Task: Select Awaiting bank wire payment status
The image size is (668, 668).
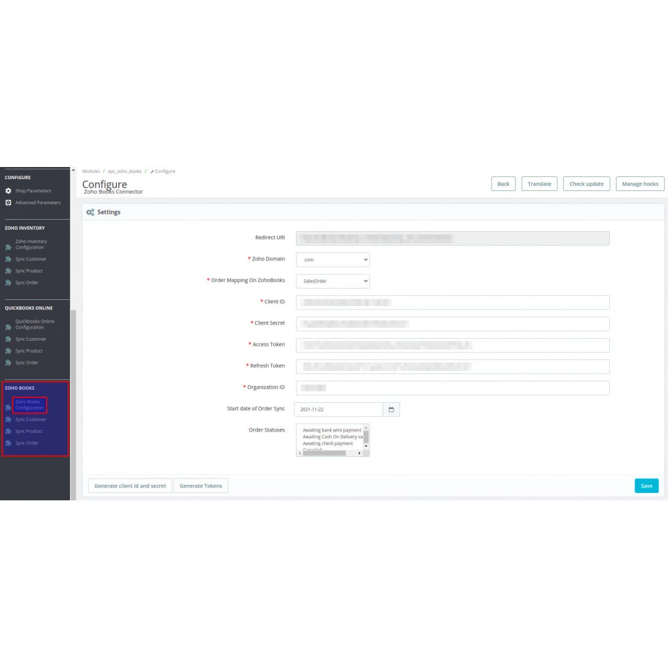Action: click(x=332, y=430)
